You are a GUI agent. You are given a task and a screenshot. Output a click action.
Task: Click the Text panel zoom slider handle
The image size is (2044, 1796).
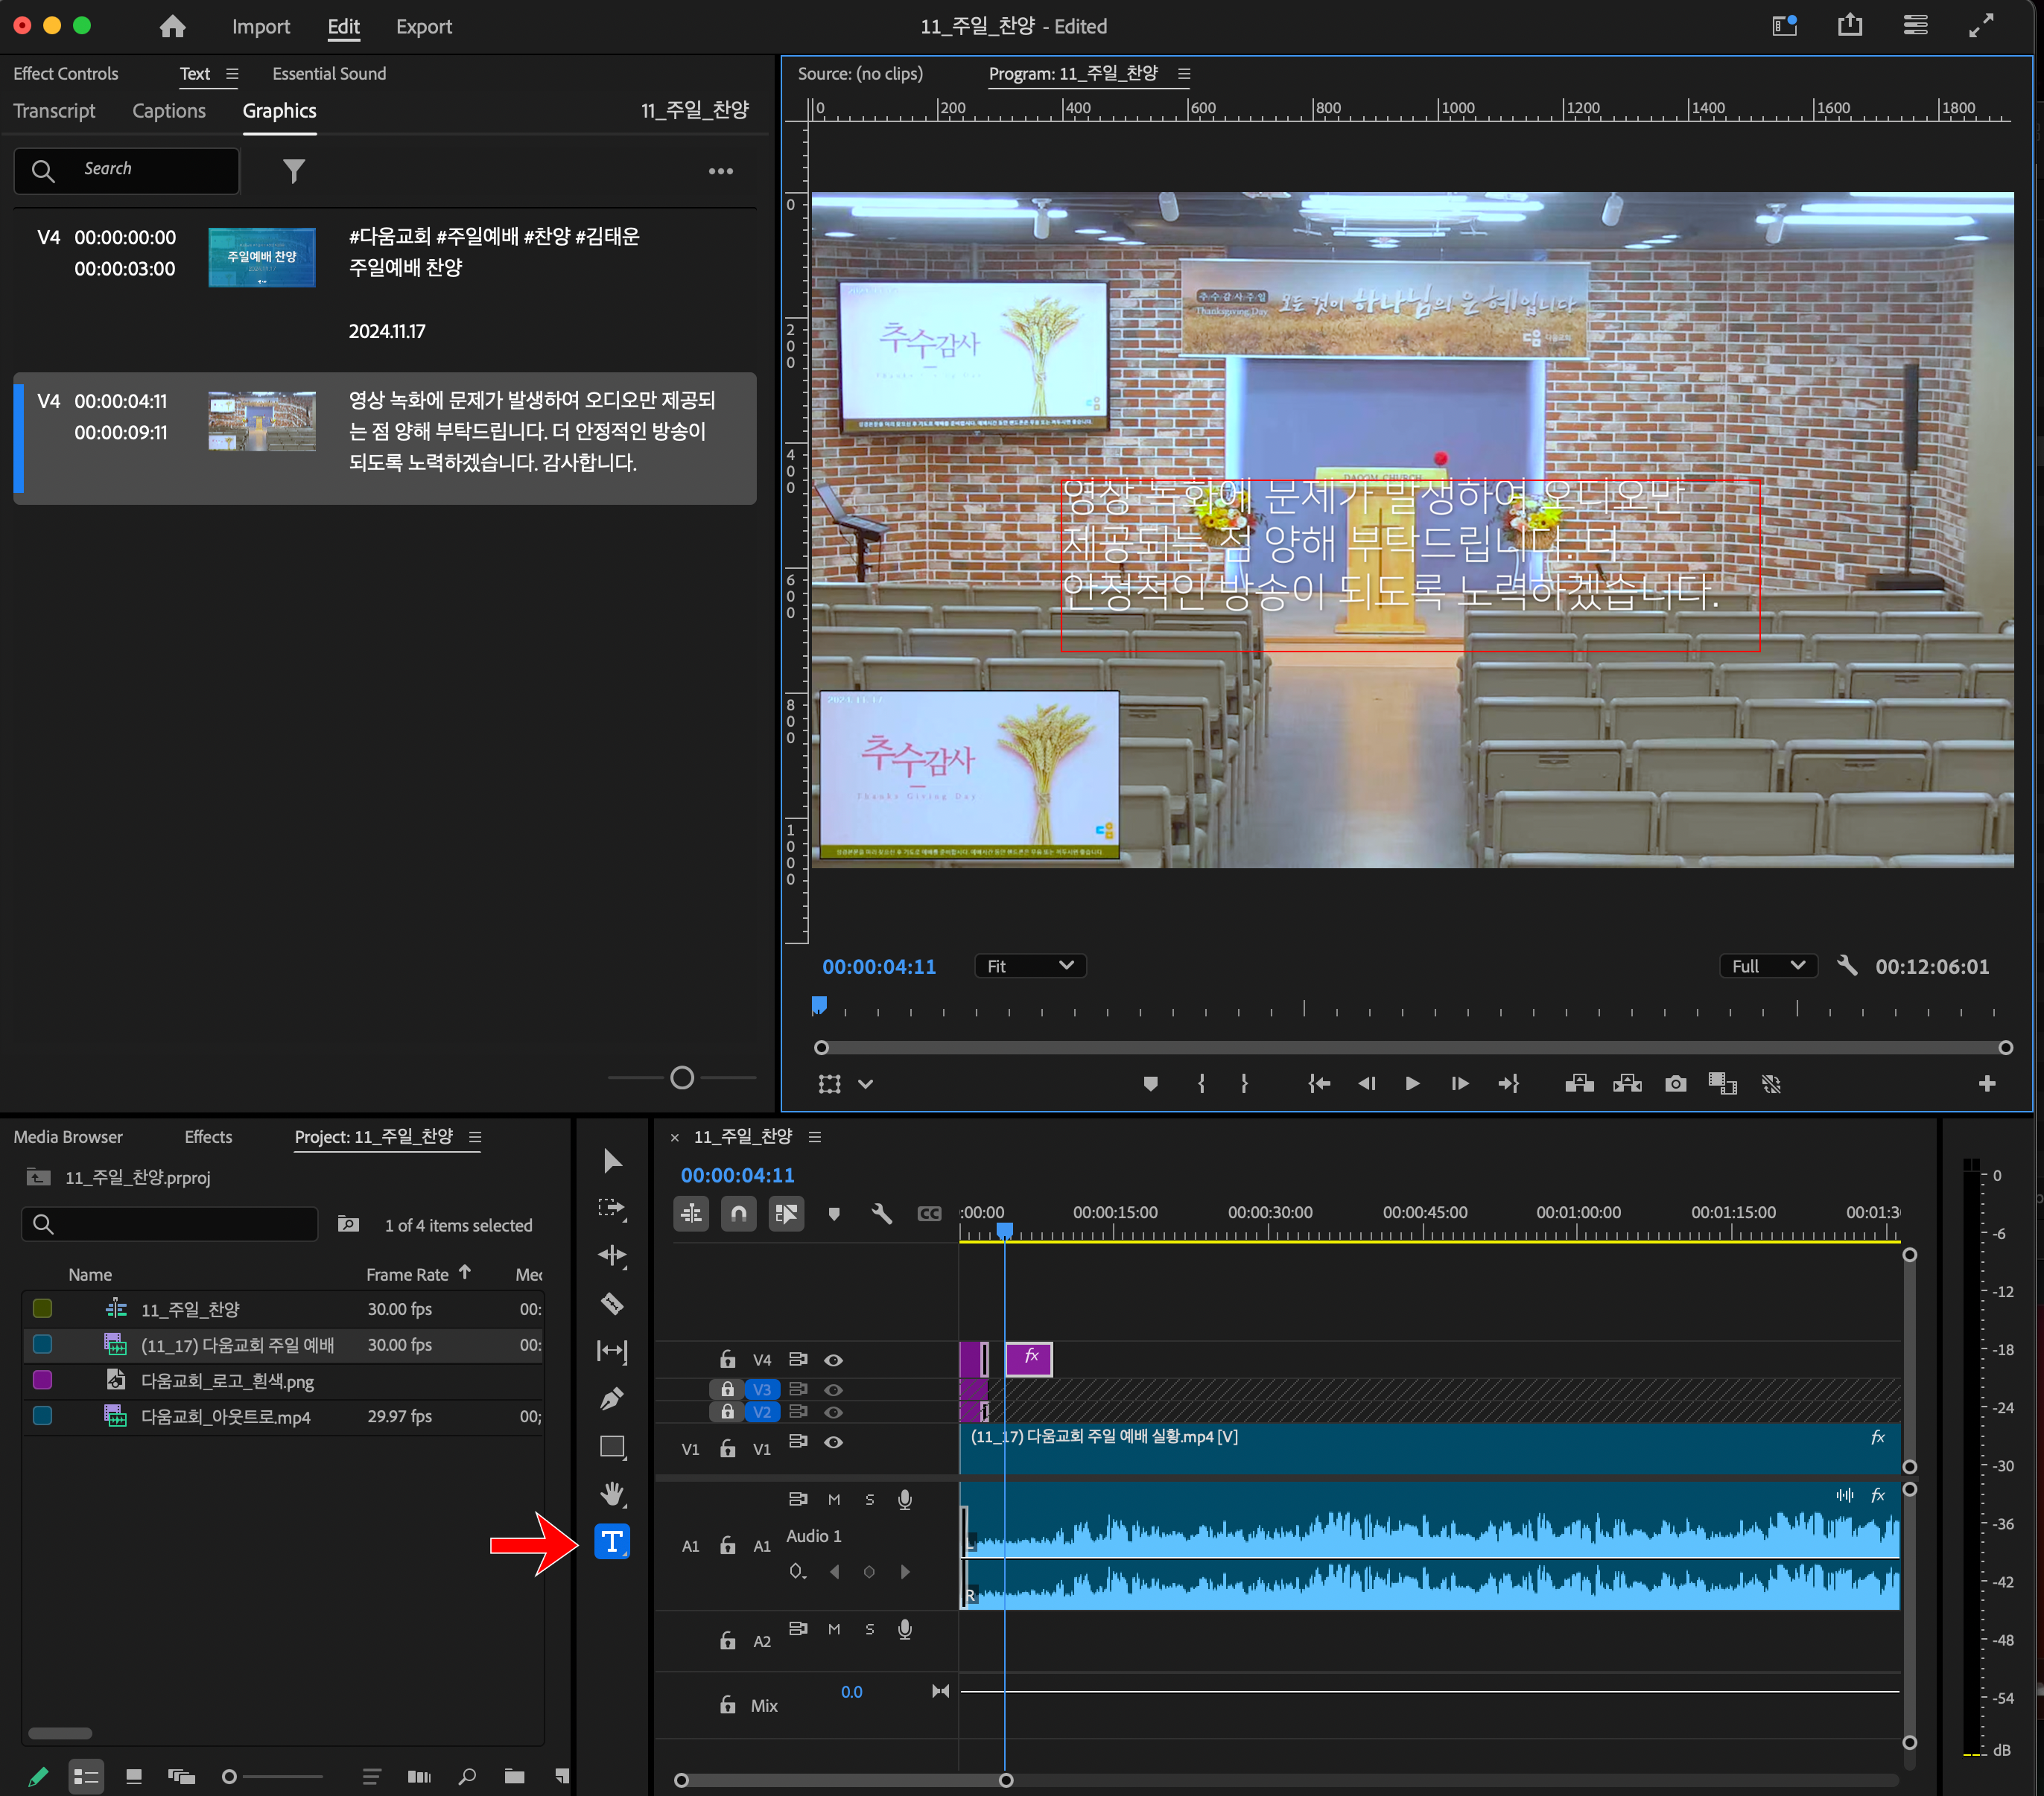(x=682, y=1077)
